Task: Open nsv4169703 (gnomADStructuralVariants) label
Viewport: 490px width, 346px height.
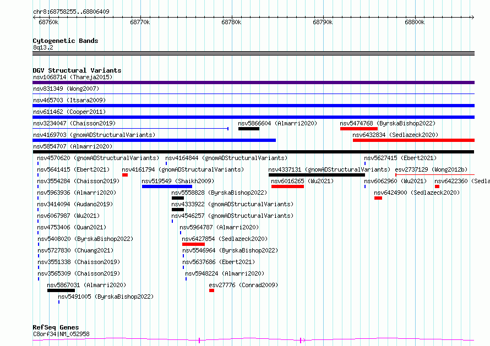Action: tap(94, 135)
